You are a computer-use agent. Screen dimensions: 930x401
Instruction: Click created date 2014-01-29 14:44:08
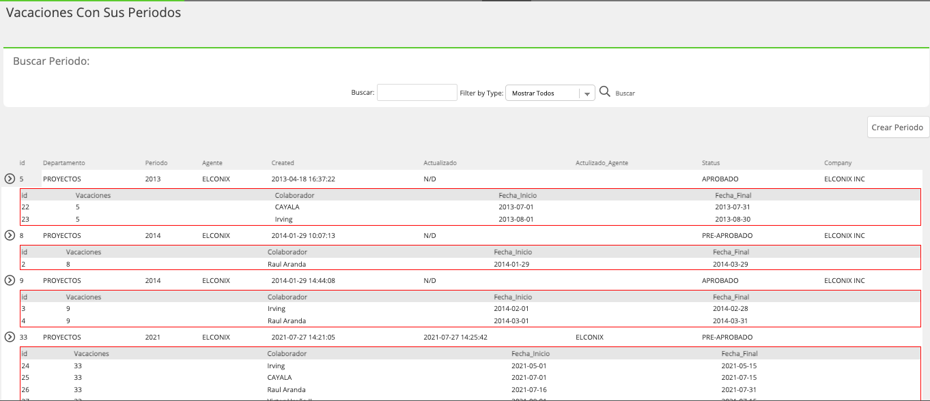tap(303, 280)
